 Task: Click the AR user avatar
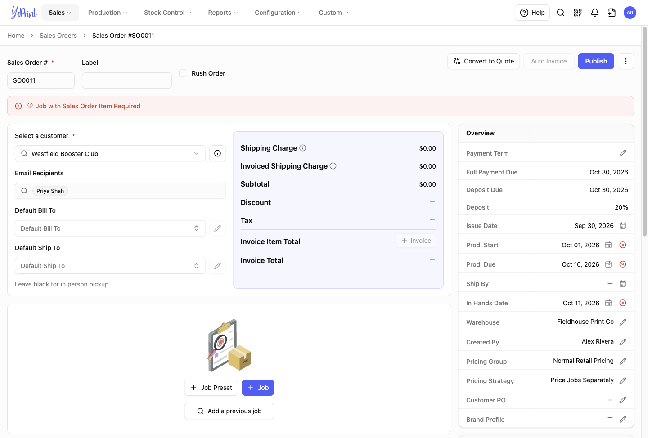pos(630,13)
